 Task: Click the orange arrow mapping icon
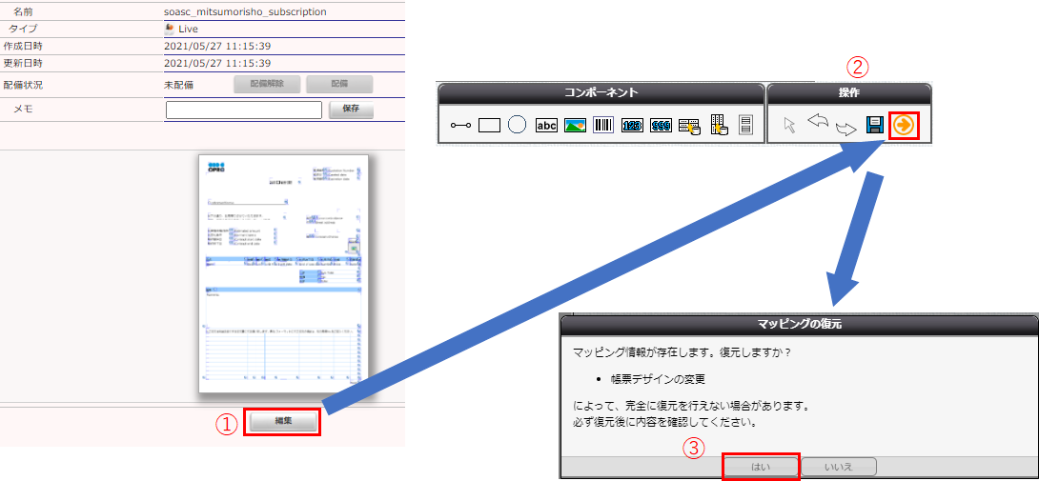point(902,125)
